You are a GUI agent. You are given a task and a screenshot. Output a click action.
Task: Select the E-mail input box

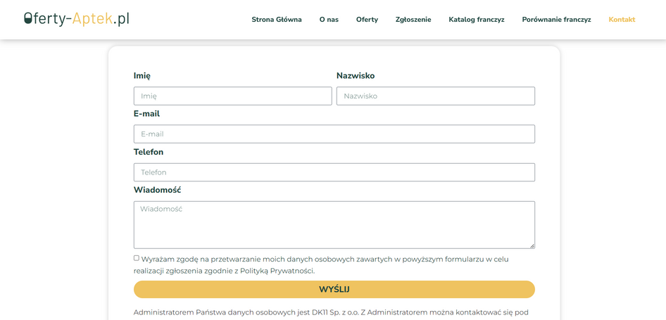coord(334,134)
